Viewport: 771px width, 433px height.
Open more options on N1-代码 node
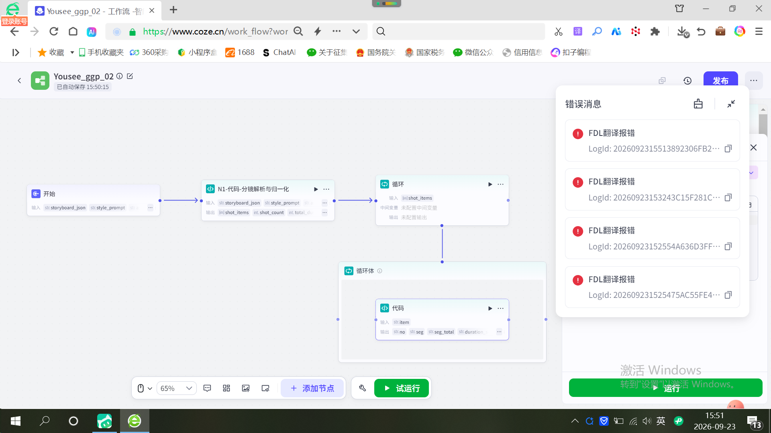click(326, 189)
